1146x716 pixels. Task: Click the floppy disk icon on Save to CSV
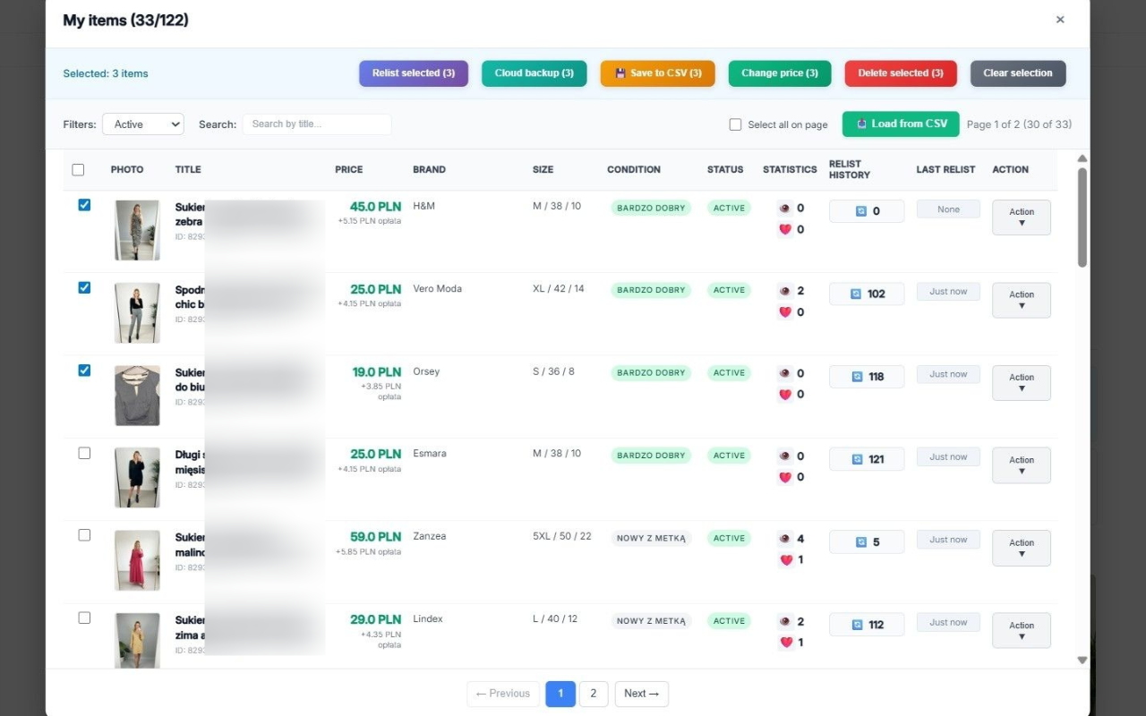coord(620,73)
